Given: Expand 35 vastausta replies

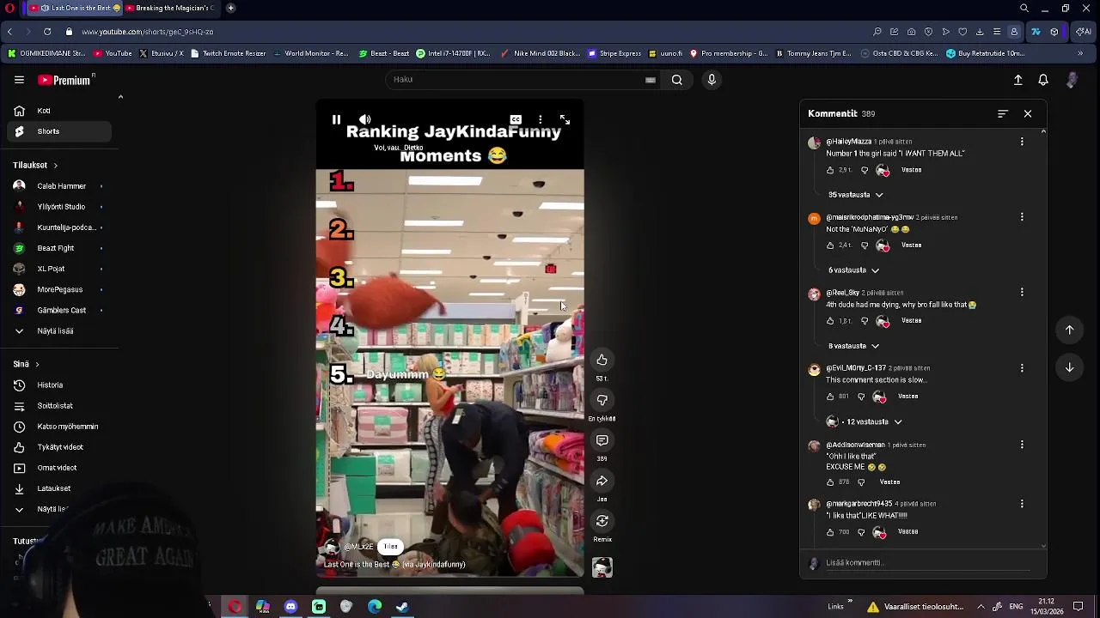Looking at the screenshot, I should tap(855, 195).
